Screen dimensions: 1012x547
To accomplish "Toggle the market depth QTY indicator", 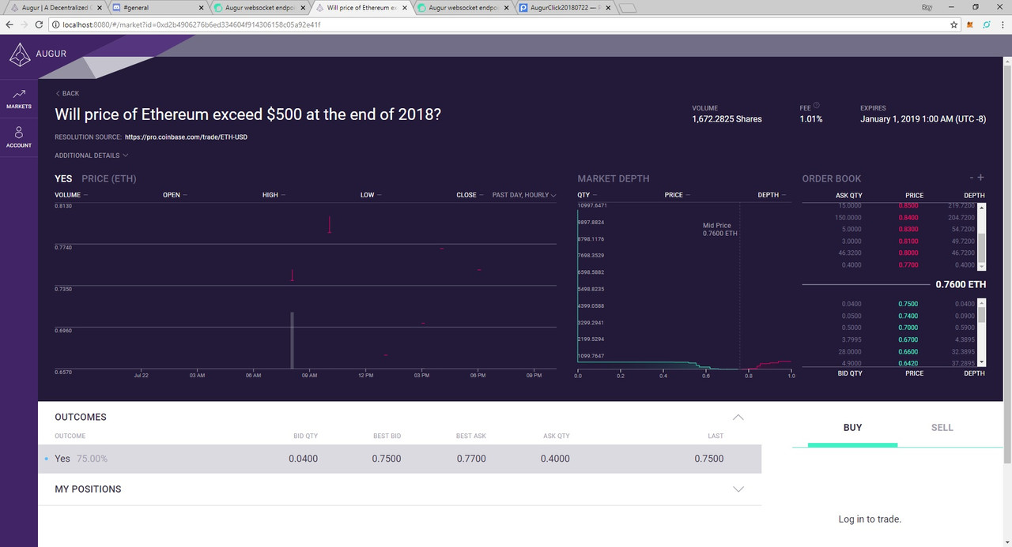I will point(587,195).
